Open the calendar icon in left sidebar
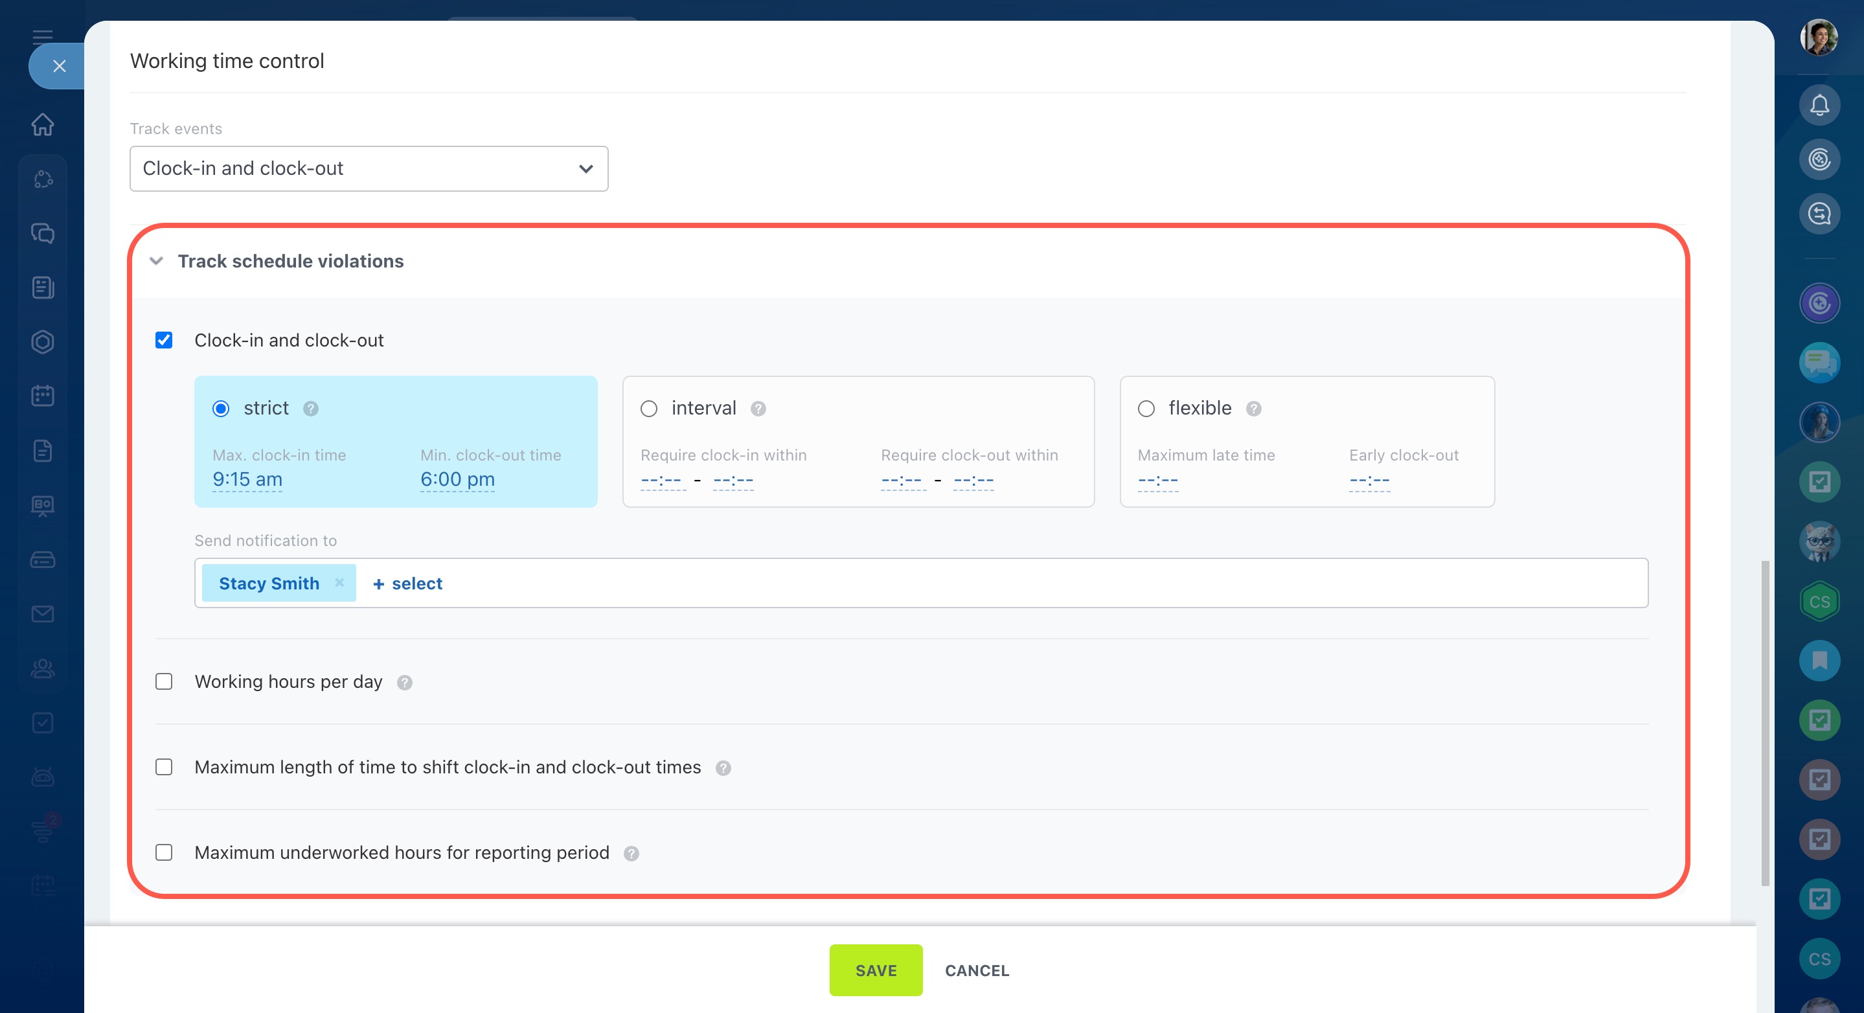 pyautogui.click(x=43, y=396)
